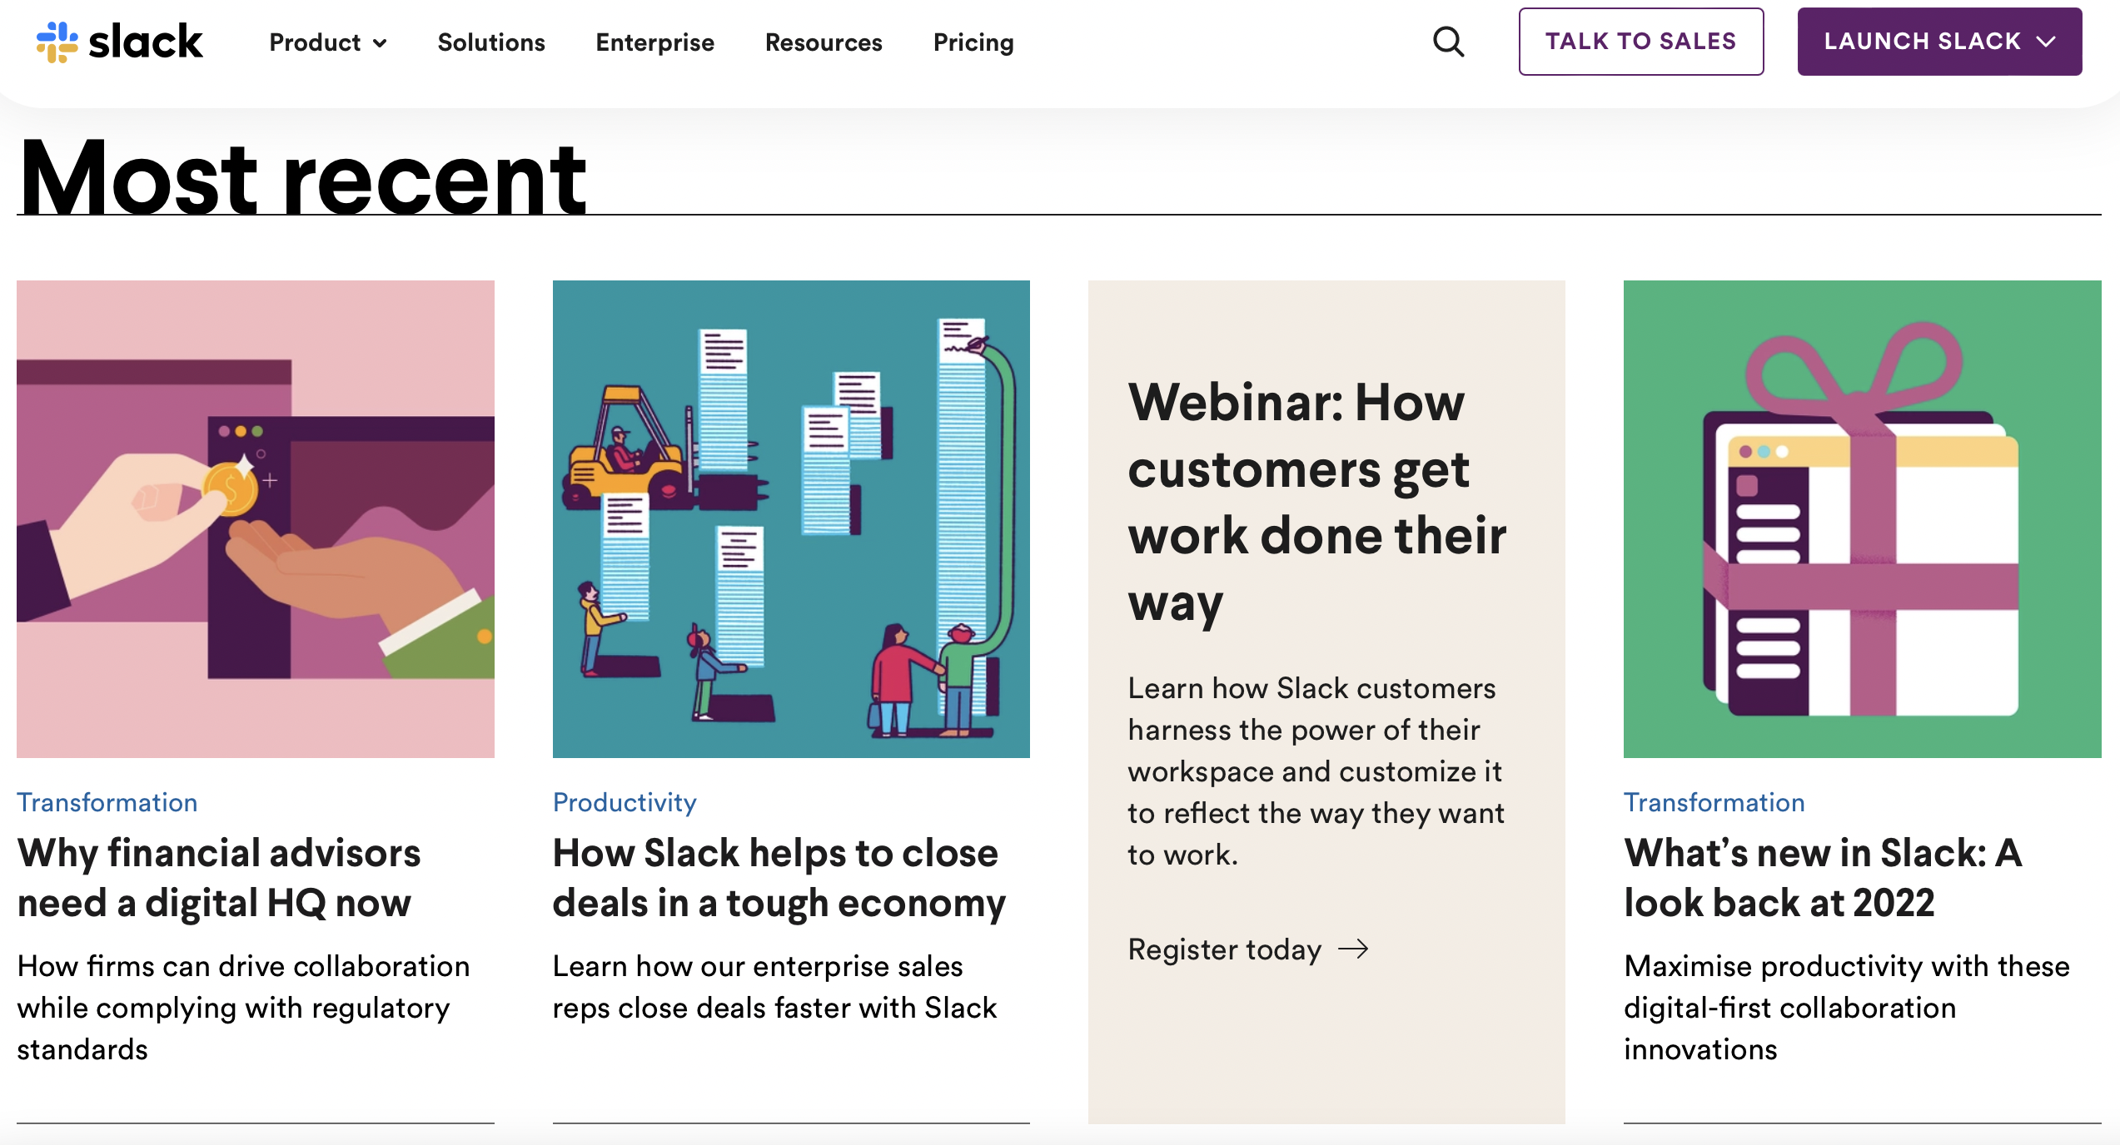Click the TALK TO SALES button
Viewport: 2120px width, 1145px height.
(1640, 41)
